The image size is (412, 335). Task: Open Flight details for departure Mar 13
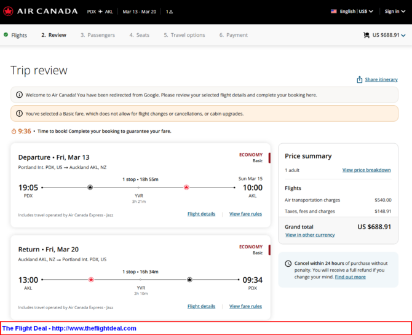[201, 214]
